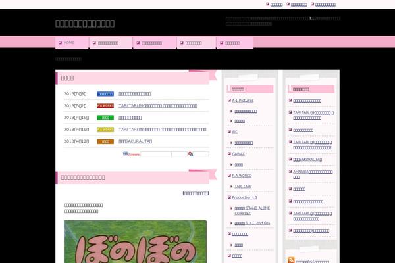Open the article link beside the green tag
395x263 pixels.
pyautogui.click(x=130, y=118)
